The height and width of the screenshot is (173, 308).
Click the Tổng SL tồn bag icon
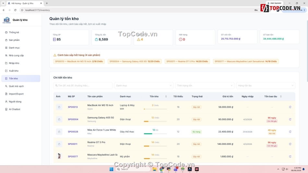(x=96, y=40)
